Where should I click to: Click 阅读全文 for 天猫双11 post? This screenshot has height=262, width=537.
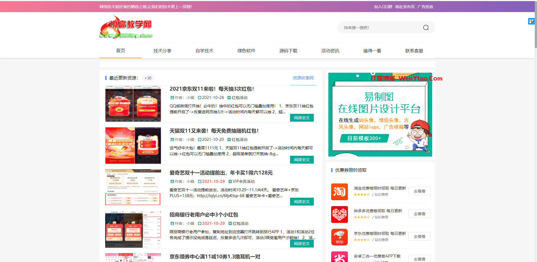tap(302, 160)
